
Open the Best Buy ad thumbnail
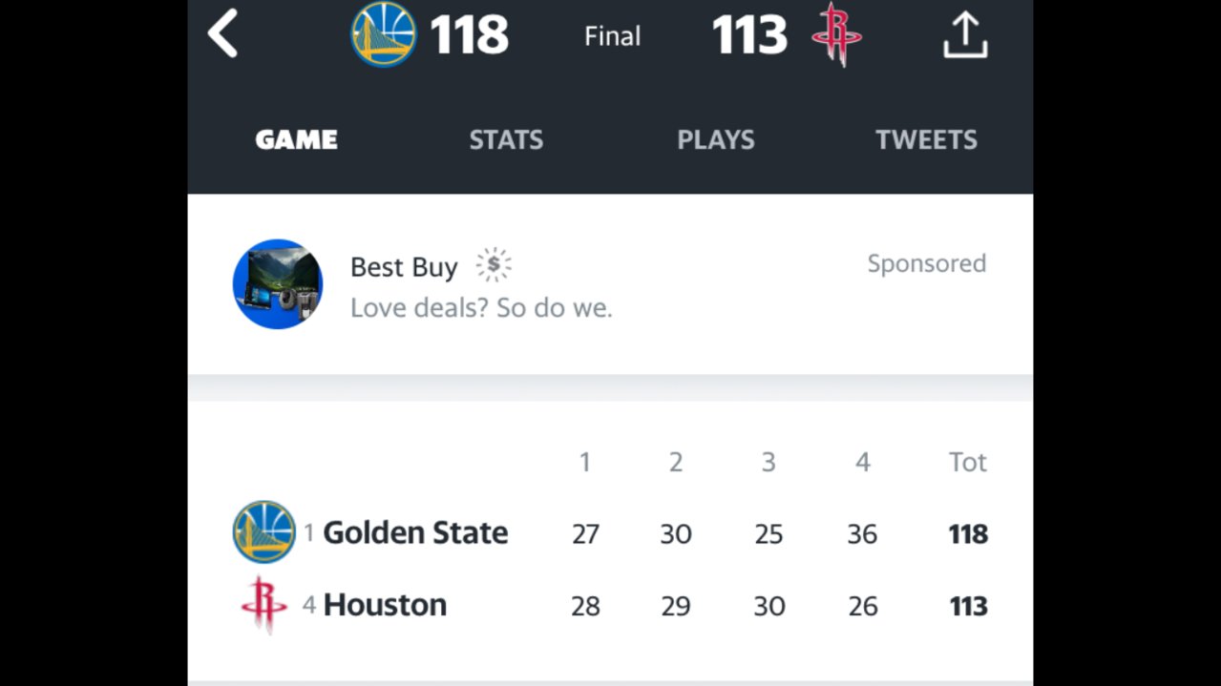click(x=278, y=284)
